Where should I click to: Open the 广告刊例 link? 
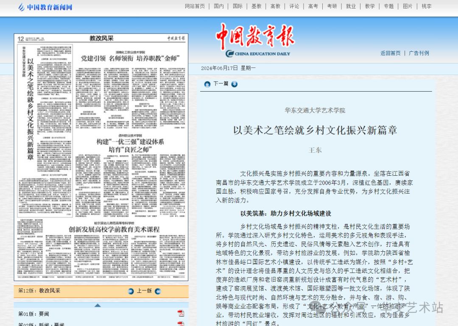coord(419,53)
